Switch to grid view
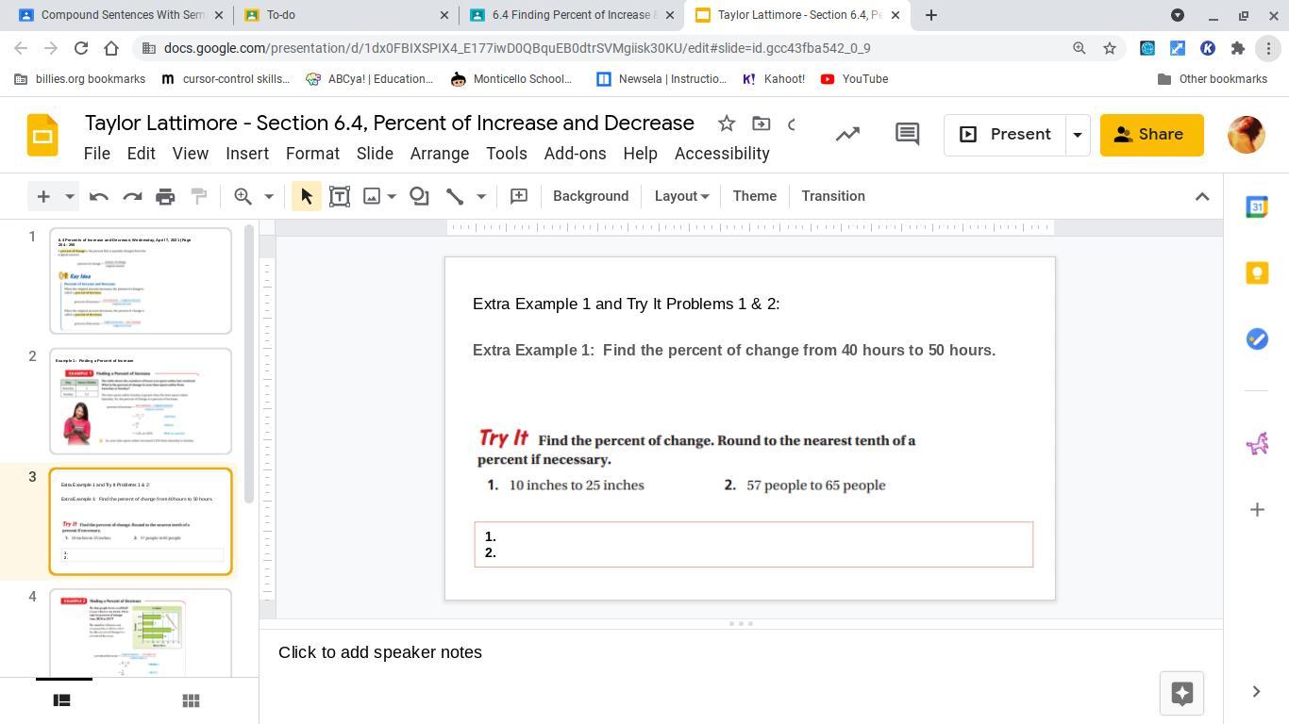This screenshot has width=1289, height=724. coord(191,700)
